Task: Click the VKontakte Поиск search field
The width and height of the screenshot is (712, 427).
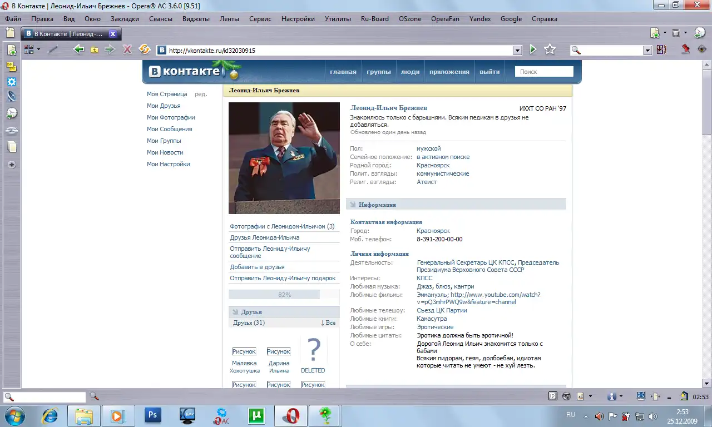Action: tap(544, 72)
